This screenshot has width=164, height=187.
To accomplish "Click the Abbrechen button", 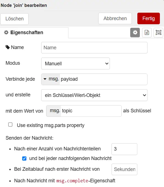I will point(115,18).
